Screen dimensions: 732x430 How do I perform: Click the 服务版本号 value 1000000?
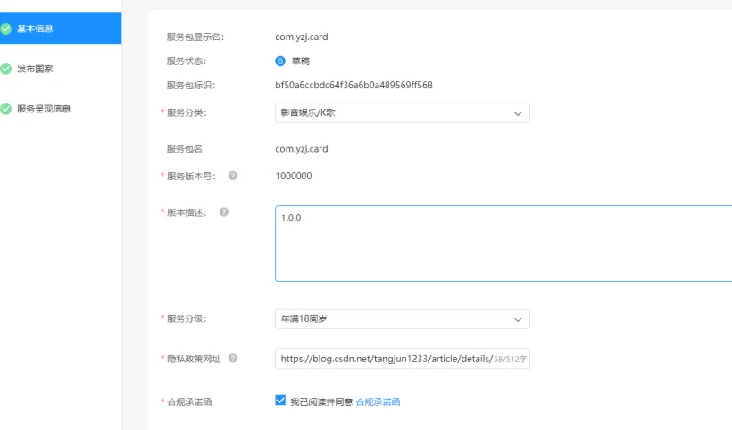coord(294,177)
